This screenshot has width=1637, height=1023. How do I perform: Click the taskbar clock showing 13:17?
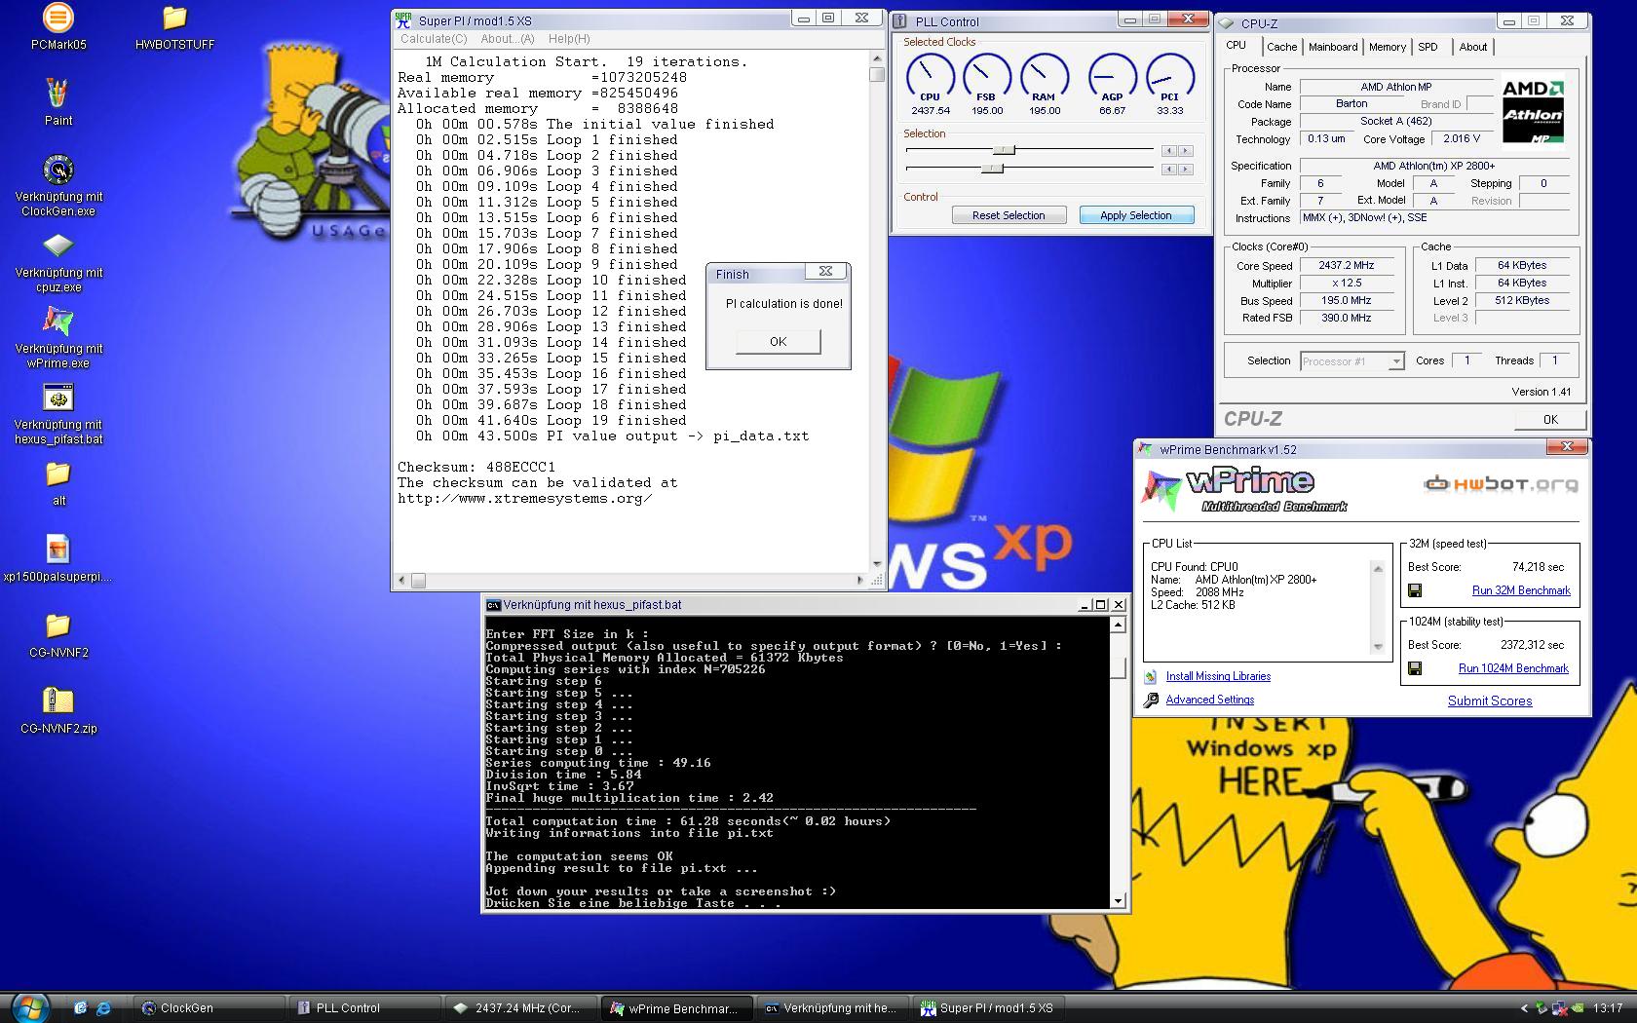(1608, 1008)
